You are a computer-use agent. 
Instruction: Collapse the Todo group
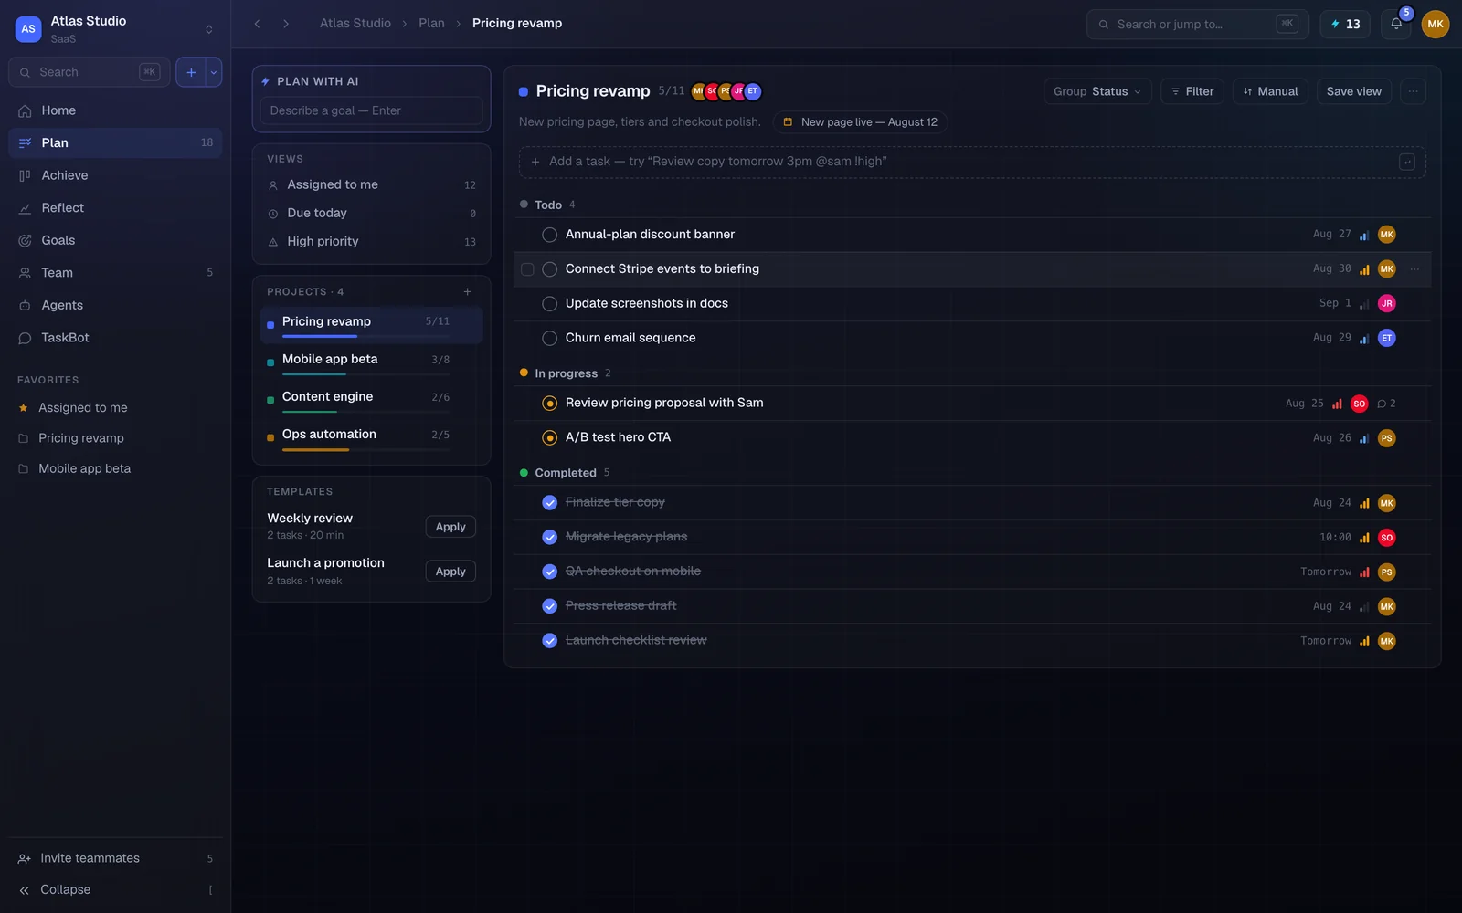(547, 205)
